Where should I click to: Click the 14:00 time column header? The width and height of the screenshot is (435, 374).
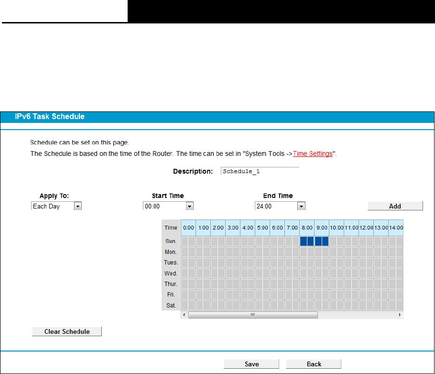click(x=396, y=228)
